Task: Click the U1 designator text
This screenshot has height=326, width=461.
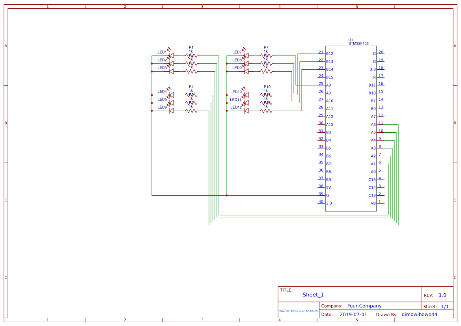Action: click(x=351, y=40)
